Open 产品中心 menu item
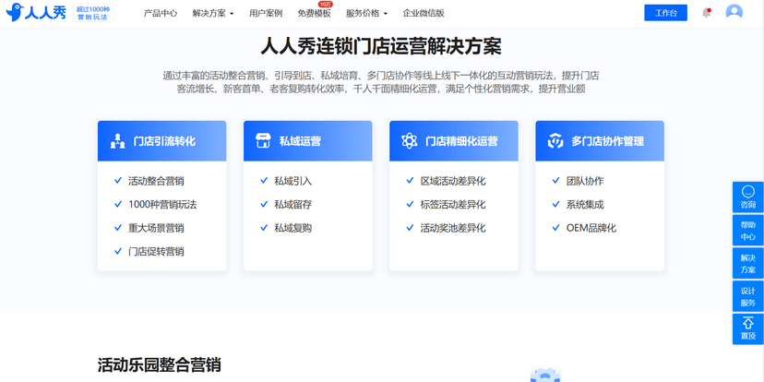The width and height of the screenshot is (764, 382). pyautogui.click(x=161, y=14)
